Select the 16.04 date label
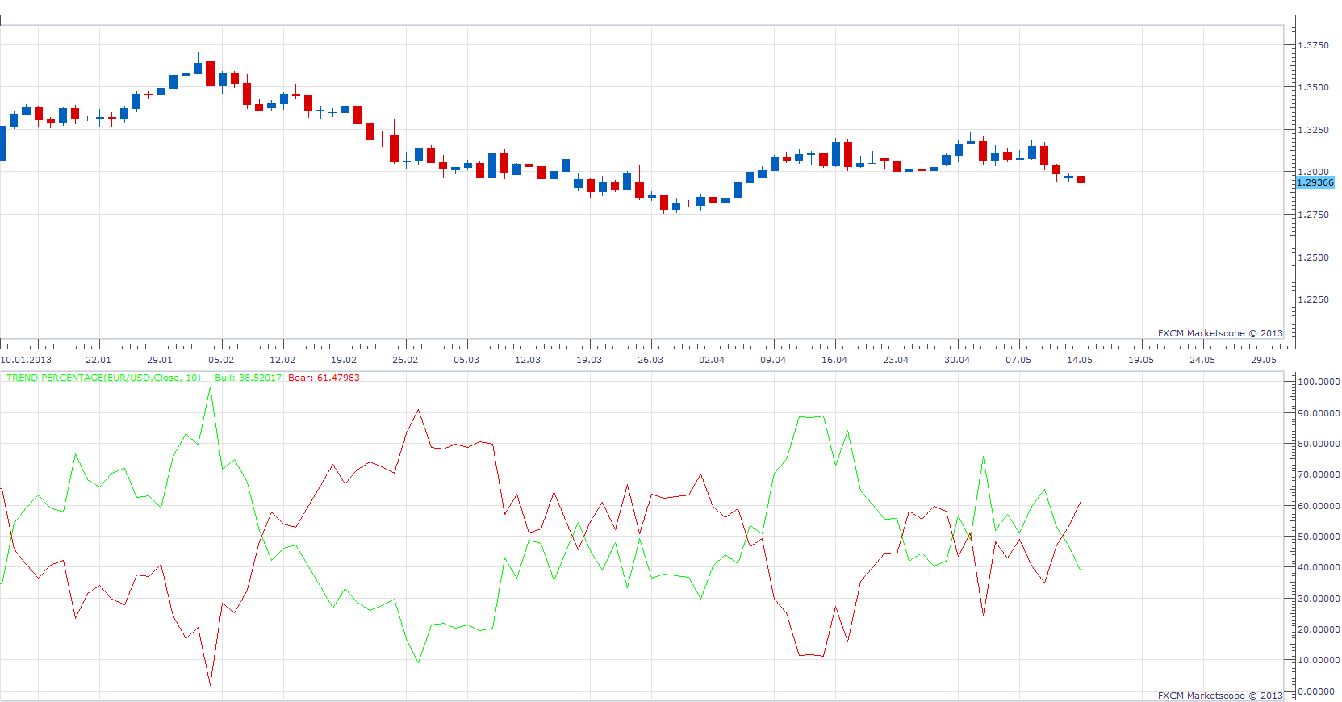 (x=834, y=360)
